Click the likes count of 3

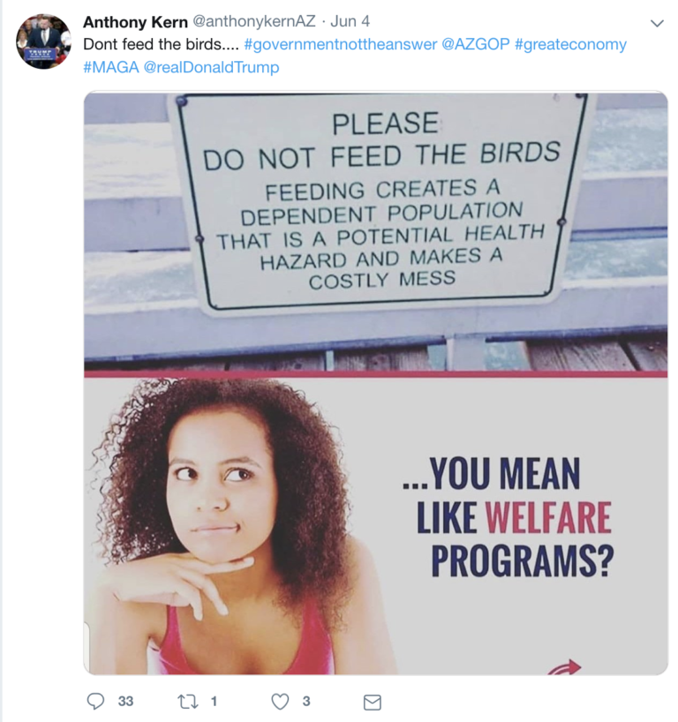tap(306, 702)
